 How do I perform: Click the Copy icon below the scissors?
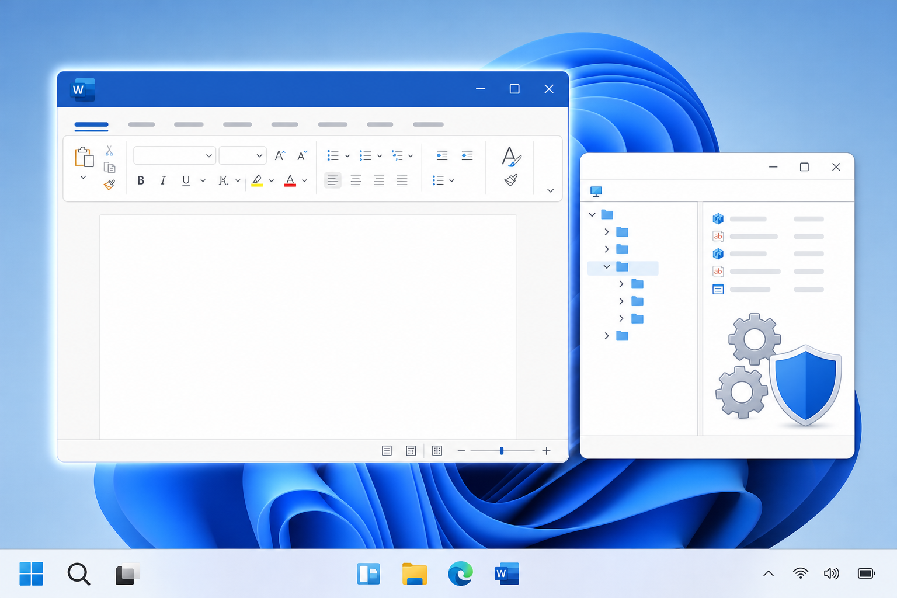(x=109, y=168)
